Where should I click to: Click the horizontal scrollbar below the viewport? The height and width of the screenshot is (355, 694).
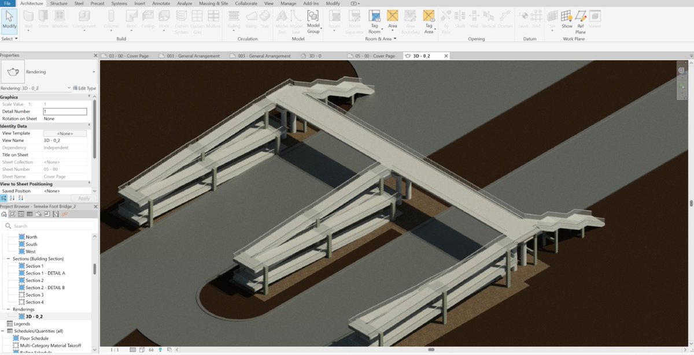430,350
